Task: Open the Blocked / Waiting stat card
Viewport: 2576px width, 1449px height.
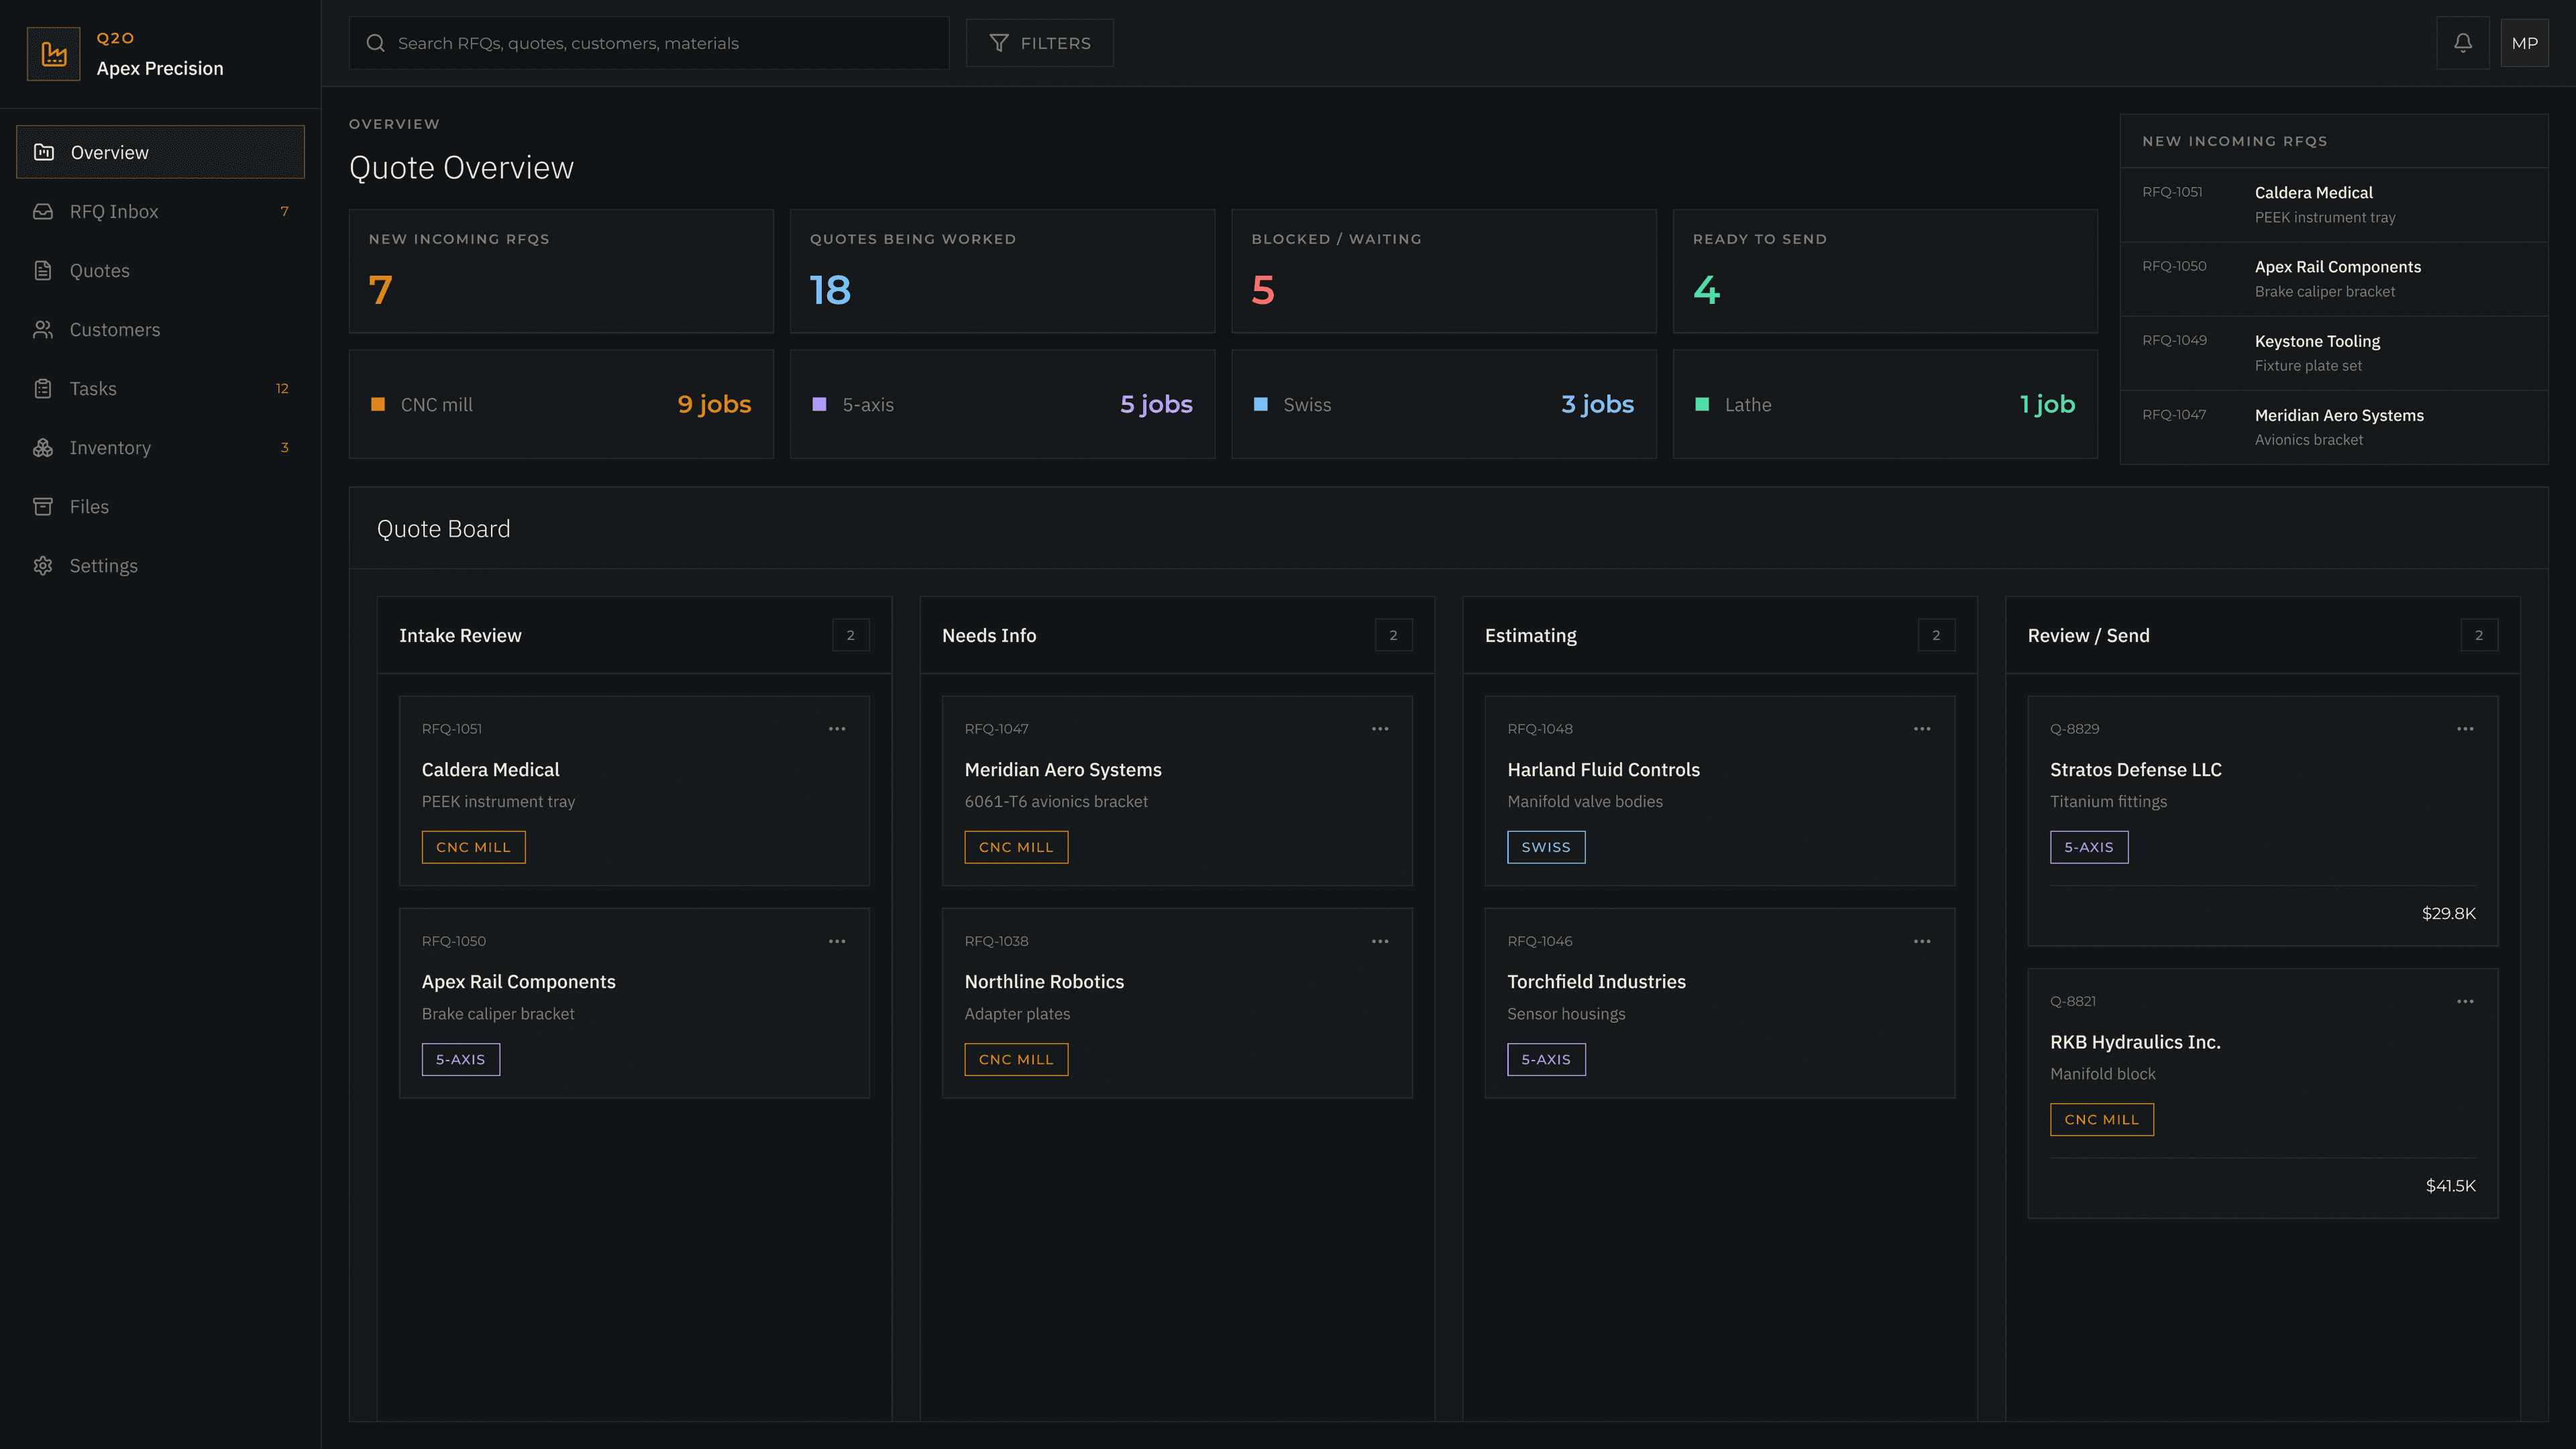Action: (1444, 271)
